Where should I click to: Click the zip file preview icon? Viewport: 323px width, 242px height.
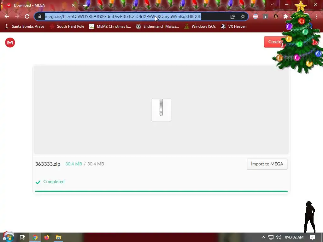coord(161,110)
